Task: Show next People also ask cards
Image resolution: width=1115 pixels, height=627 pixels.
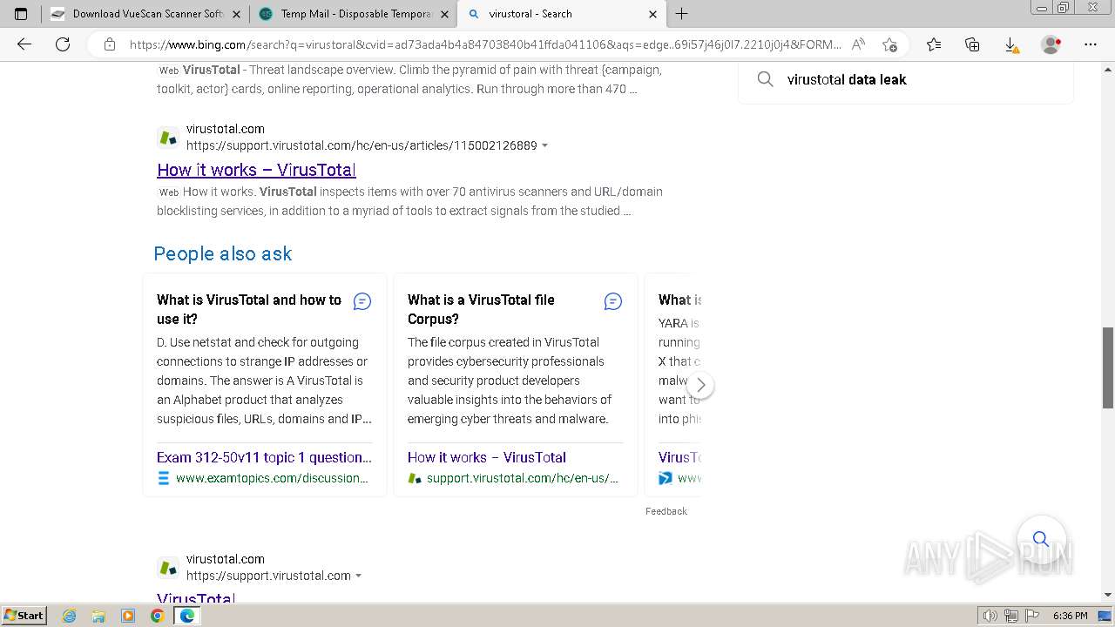Action: coord(700,385)
